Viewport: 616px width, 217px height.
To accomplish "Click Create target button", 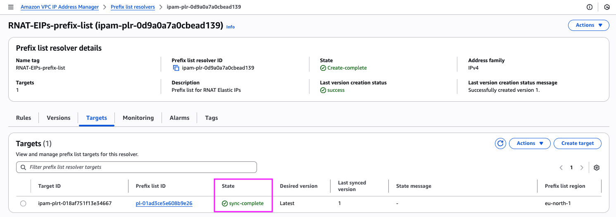I will (578, 143).
